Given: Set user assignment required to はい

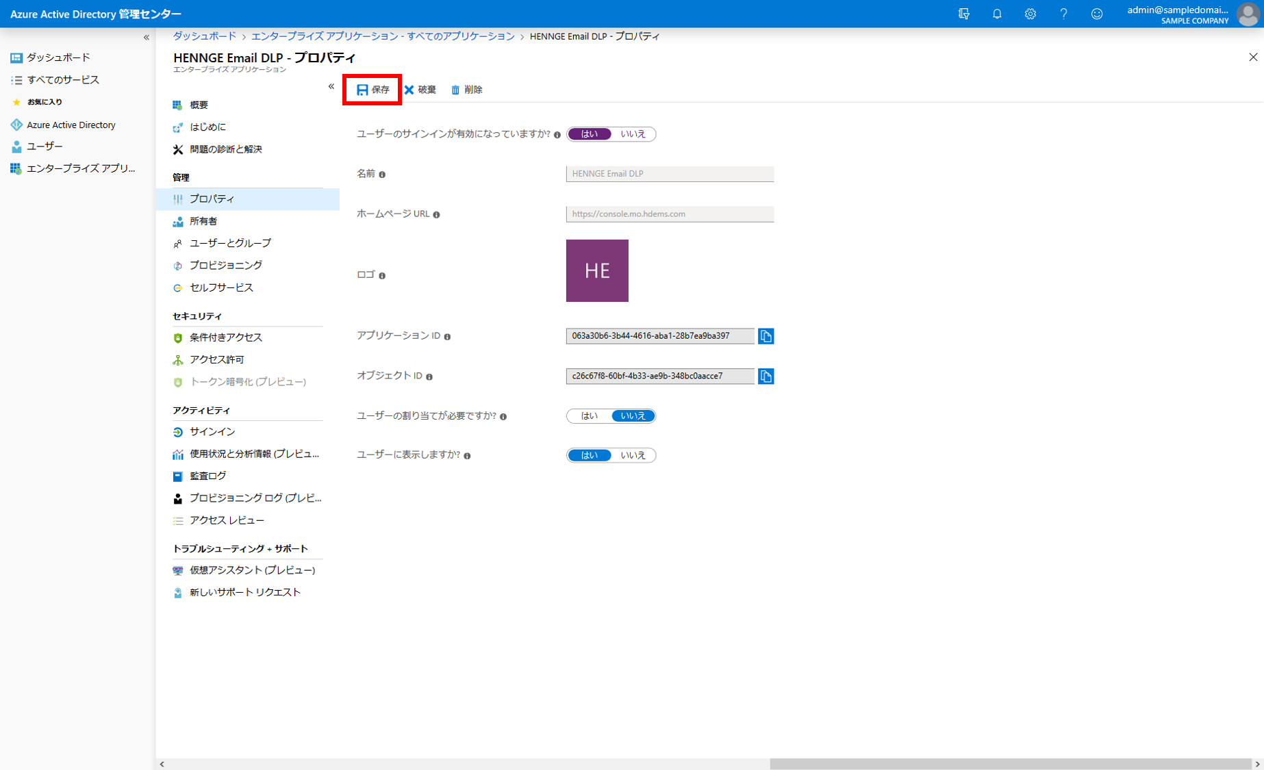Looking at the screenshot, I should (590, 416).
